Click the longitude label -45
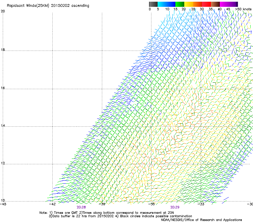Image resolution: width=253 pixels, height=222 pixels. pyautogui.click(x=3, y=204)
